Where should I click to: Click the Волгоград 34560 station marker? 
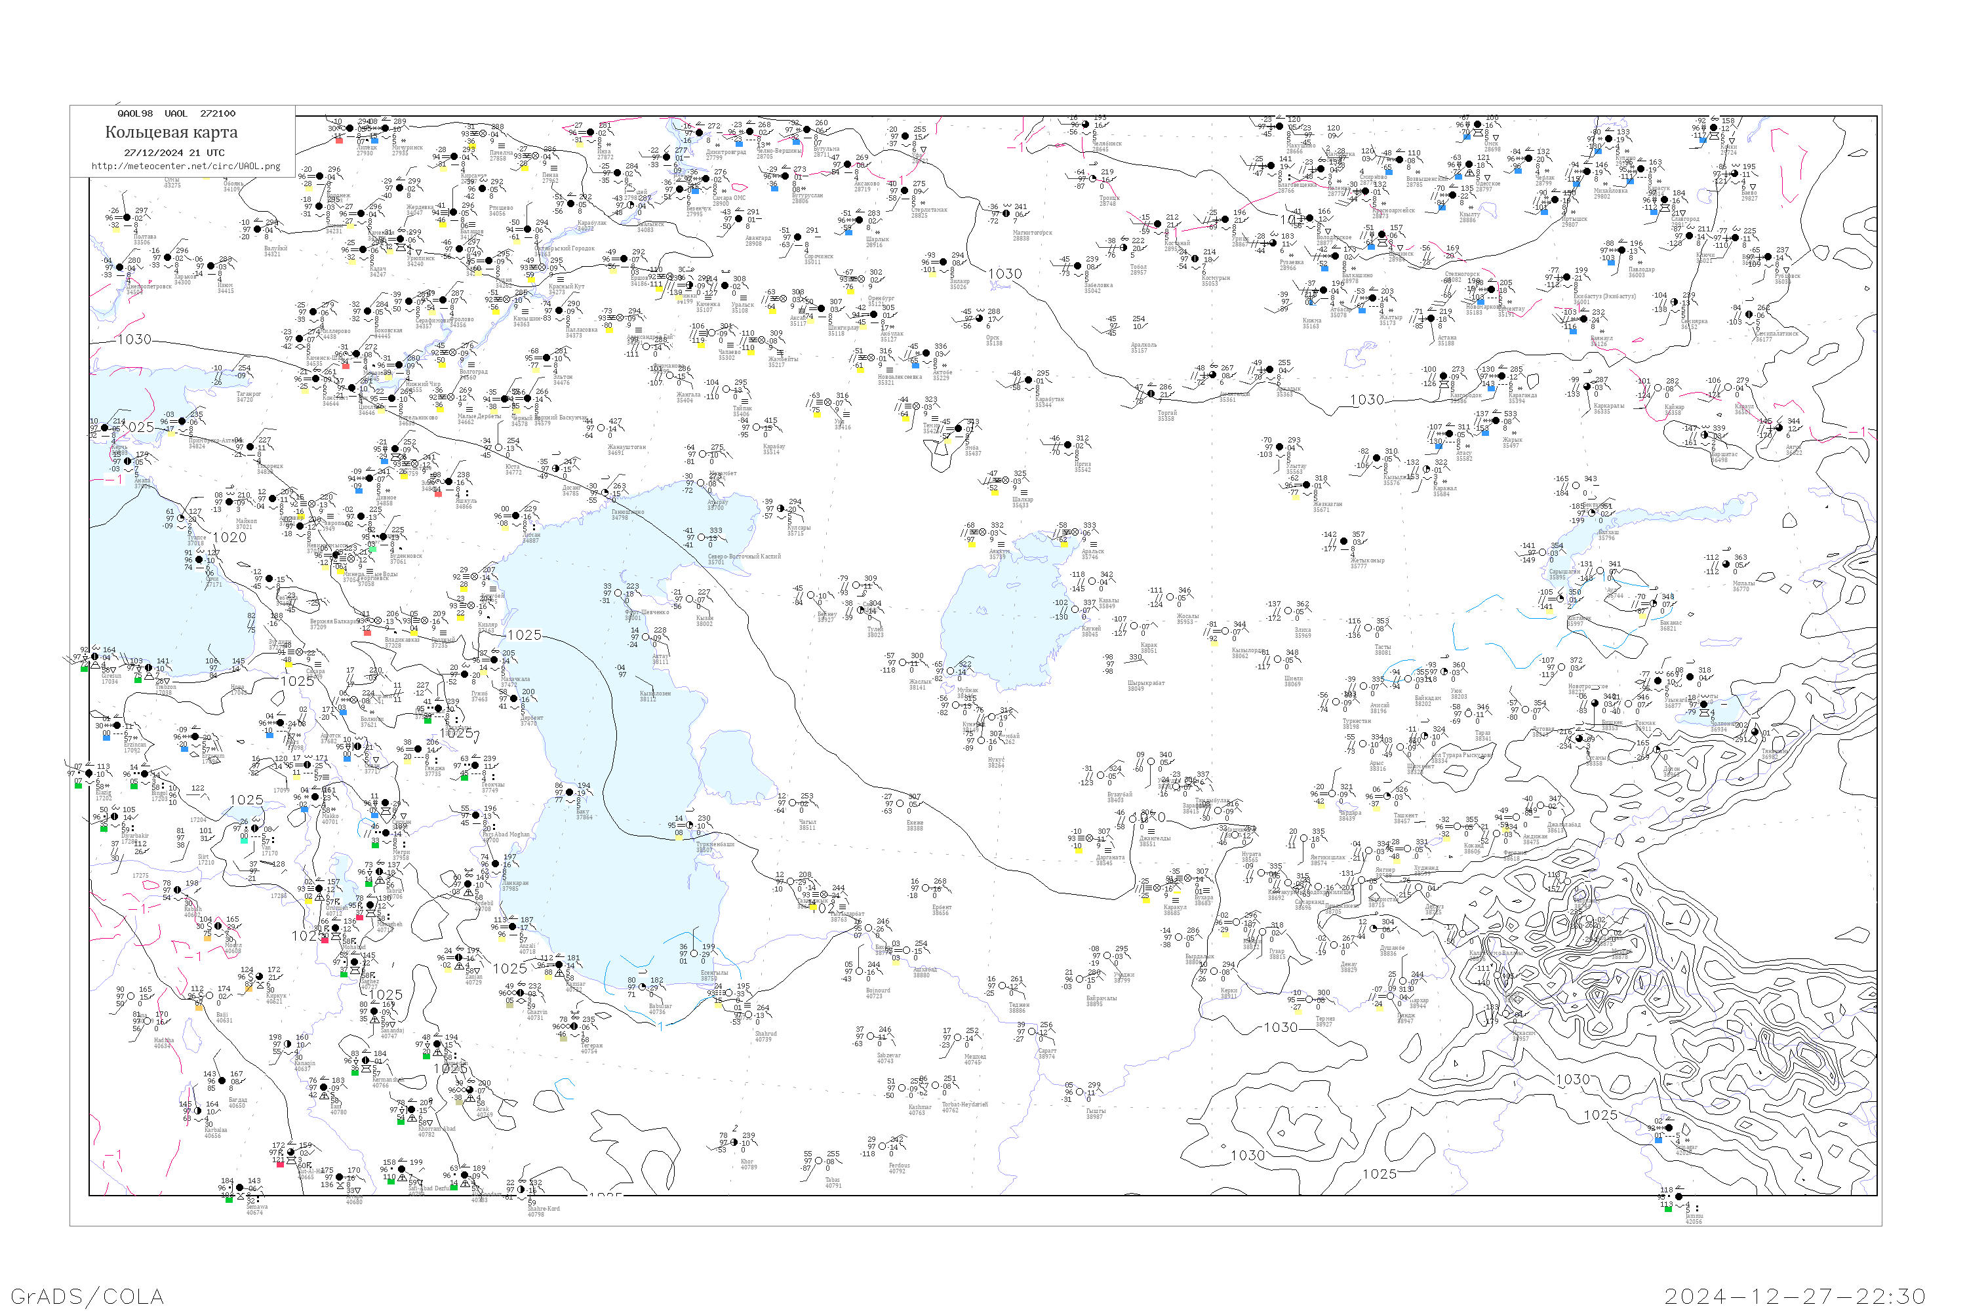454,353
